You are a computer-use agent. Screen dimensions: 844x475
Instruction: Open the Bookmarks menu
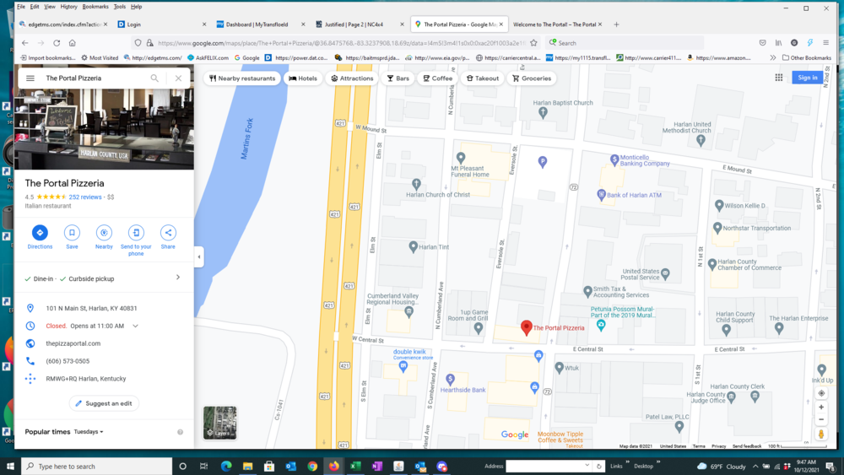(95, 7)
